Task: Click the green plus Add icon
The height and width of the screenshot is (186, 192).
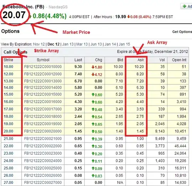Action: [x=185, y=6]
